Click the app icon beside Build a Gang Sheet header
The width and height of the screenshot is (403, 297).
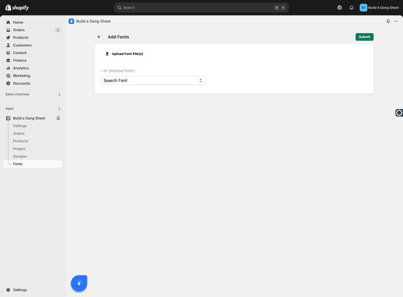tap(72, 21)
